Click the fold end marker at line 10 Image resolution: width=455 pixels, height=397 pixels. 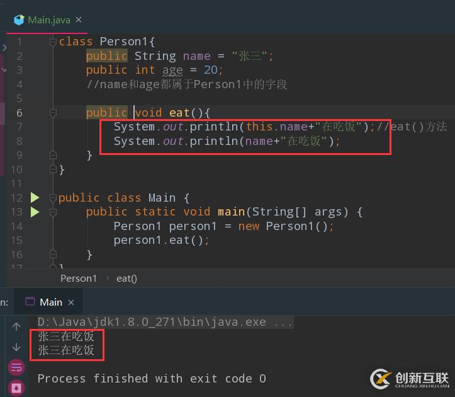[53, 169]
